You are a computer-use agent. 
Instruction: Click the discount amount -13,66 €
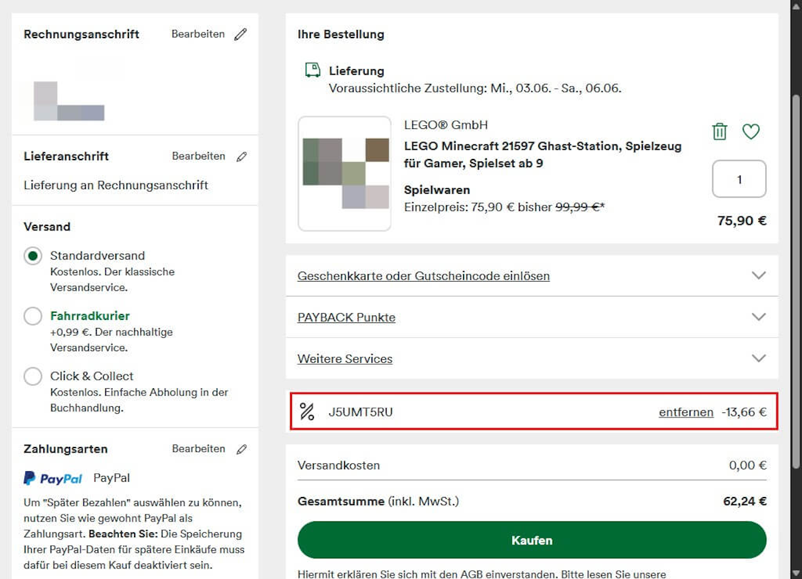744,412
